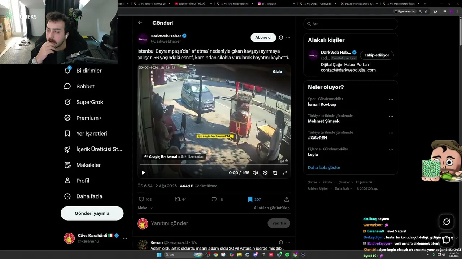Open Sohbet in the sidebar
This screenshot has height=259, width=462.
(x=79, y=86)
